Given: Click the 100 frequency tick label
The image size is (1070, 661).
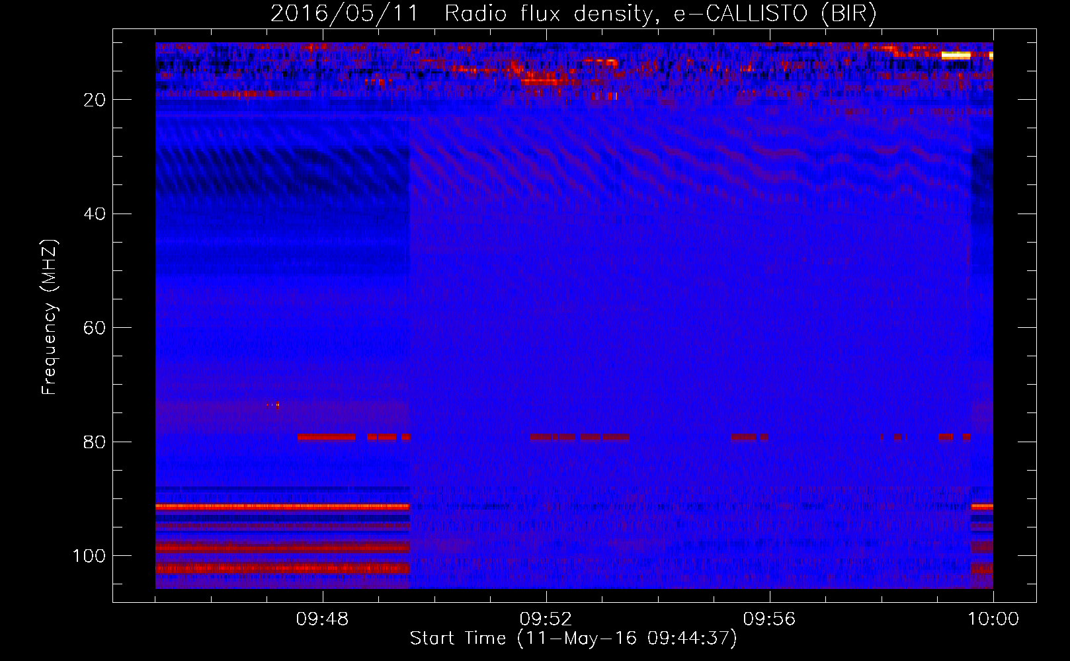Looking at the screenshot, I should point(89,556).
